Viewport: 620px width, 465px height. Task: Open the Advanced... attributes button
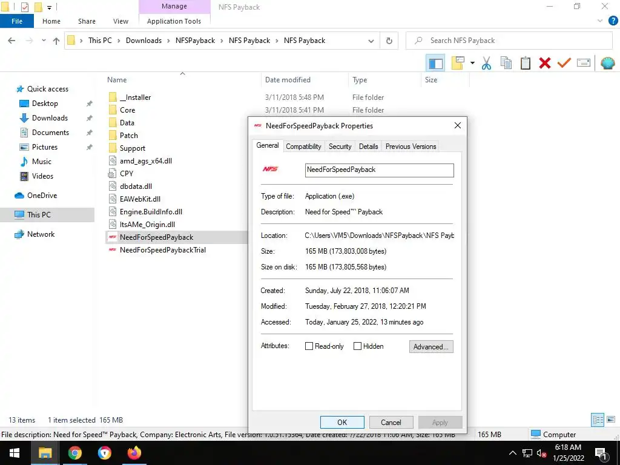pyautogui.click(x=431, y=347)
